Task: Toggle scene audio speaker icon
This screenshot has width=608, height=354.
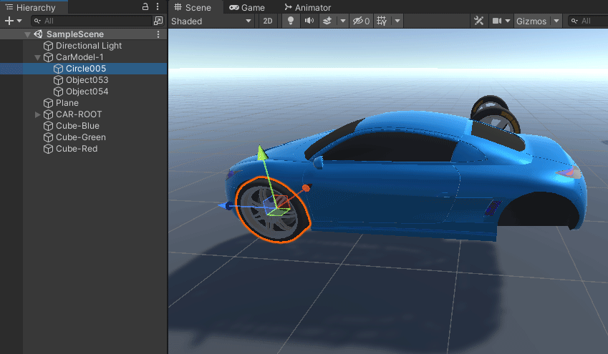Action: click(309, 21)
